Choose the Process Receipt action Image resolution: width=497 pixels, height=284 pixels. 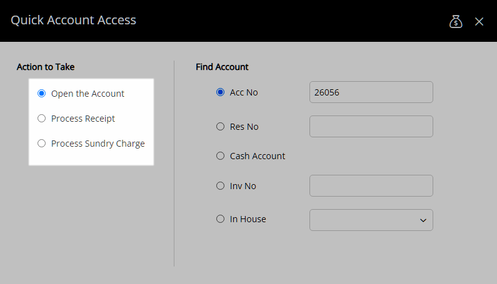point(41,119)
